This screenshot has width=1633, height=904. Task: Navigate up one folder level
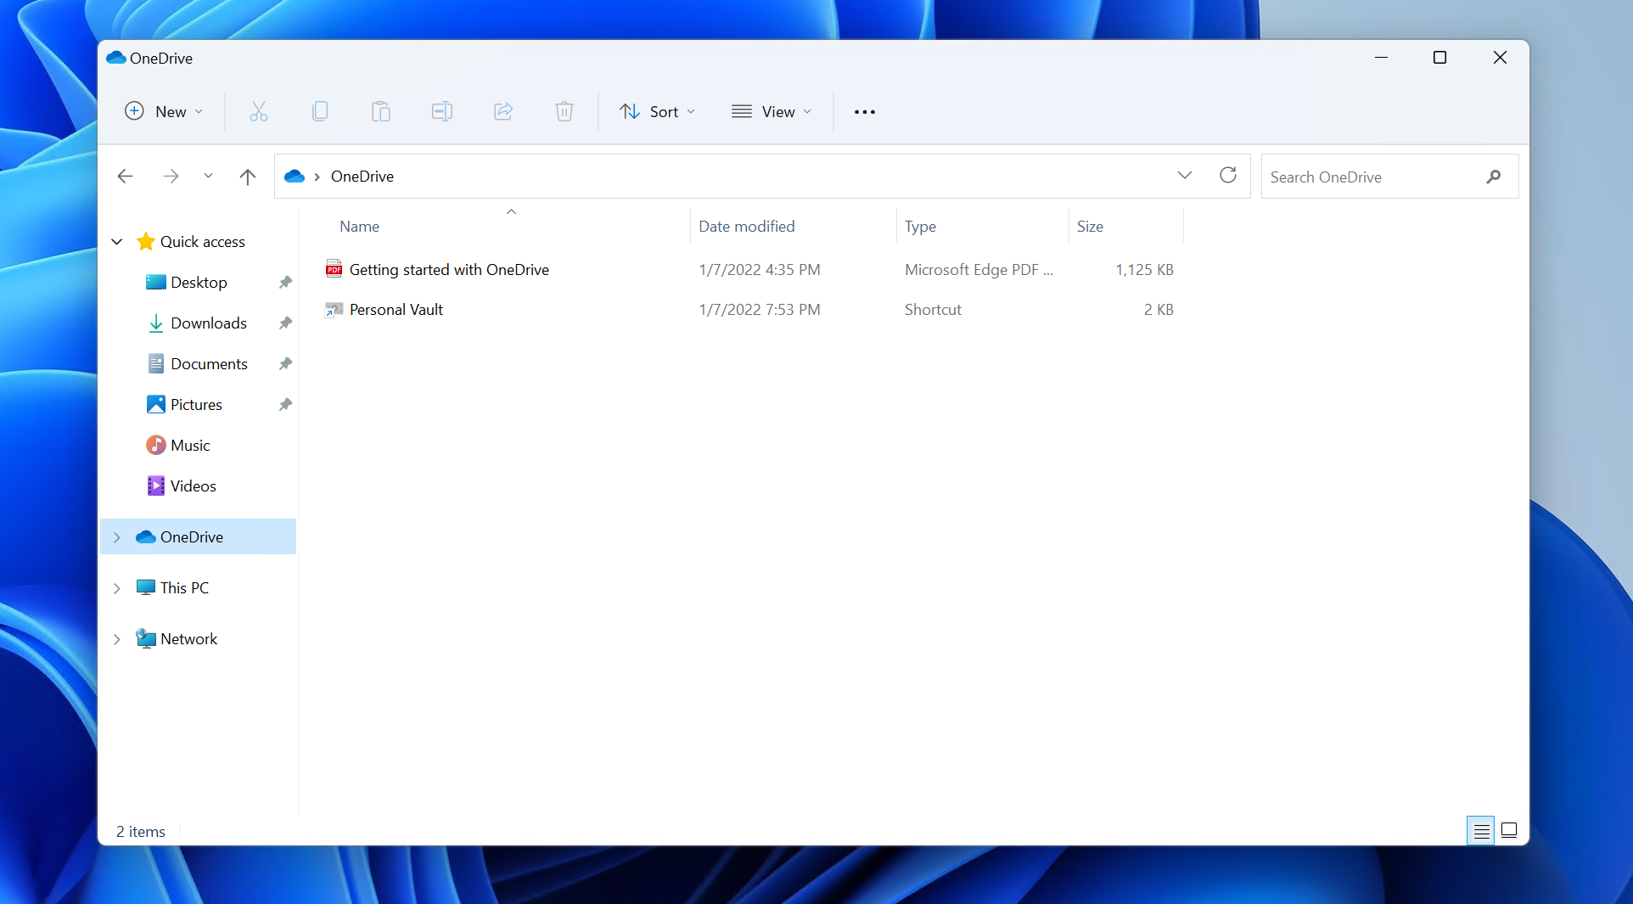coord(247,176)
